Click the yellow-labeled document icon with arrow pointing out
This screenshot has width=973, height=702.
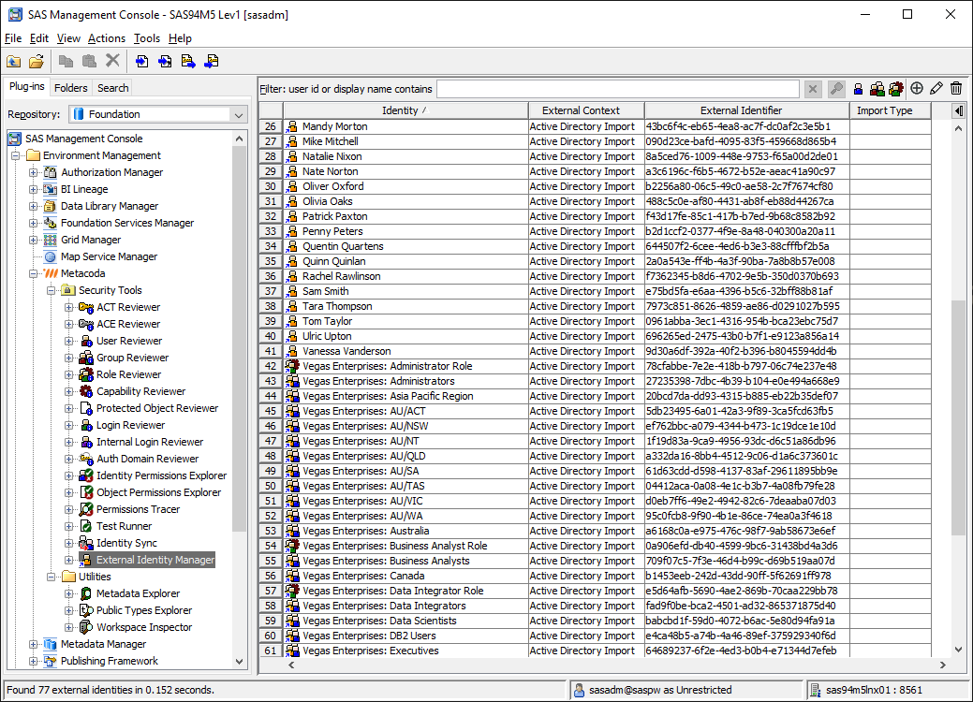[188, 62]
